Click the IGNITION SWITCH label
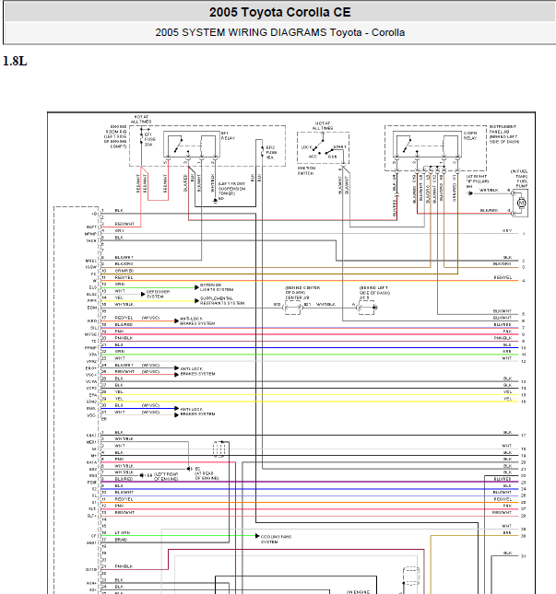This screenshot has height=594, width=556. [x=306, y=170]
